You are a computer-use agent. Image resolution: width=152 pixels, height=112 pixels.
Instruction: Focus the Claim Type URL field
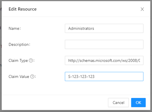pyautogui.click(x=104, y=60)
